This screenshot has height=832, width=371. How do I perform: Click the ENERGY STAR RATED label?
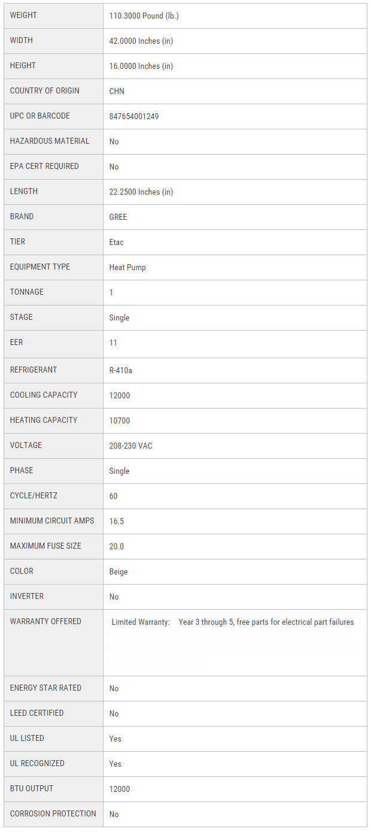tap(45, 688)
